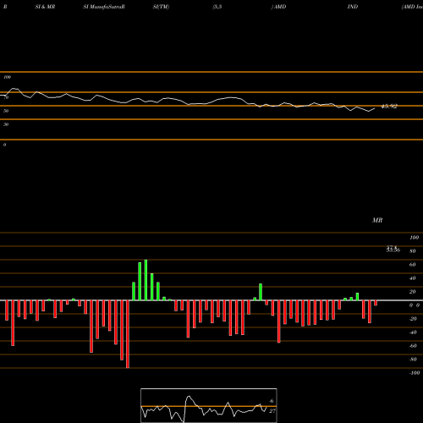Click the 'SI & MR' header text
The width and height of the screenshot is (423, 423).
45,7
